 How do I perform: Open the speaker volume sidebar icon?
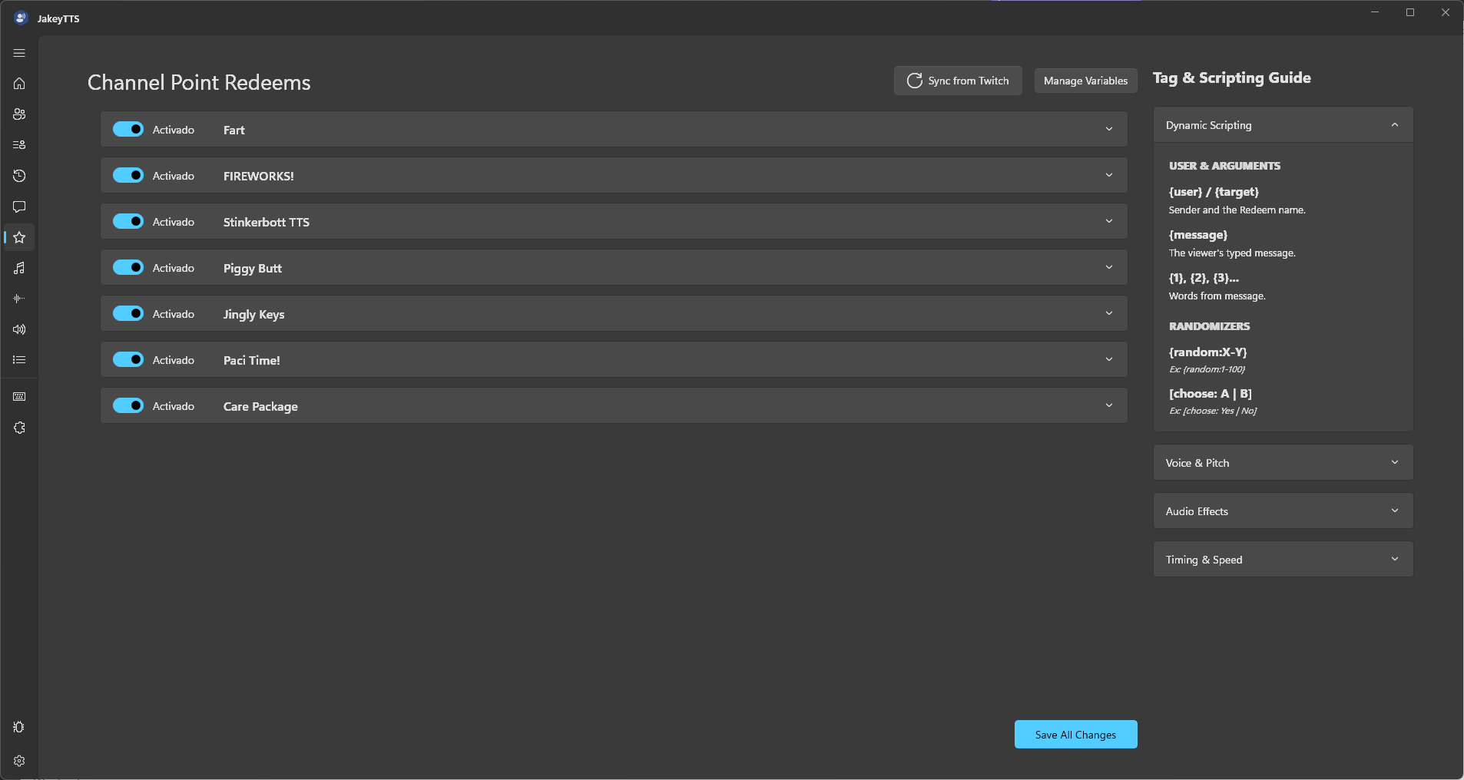(x=19, y=329)
